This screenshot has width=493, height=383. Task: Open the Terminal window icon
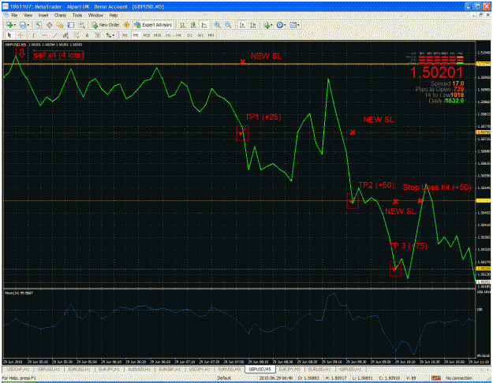(71, 24)
